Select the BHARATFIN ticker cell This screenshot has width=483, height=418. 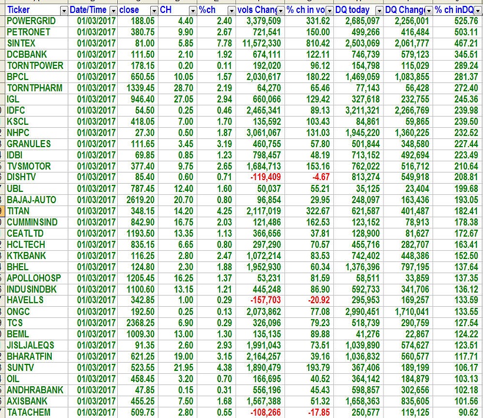(x=37, y=356)
